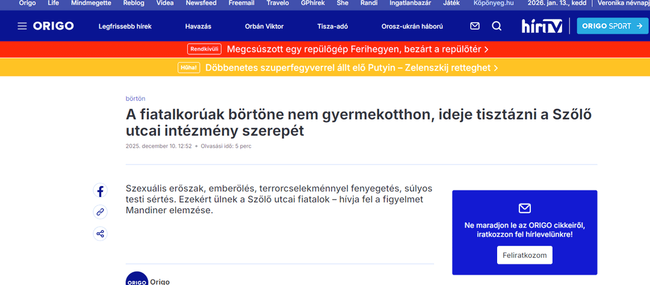Click the ORIGO logo in header

tap(54, 27)
